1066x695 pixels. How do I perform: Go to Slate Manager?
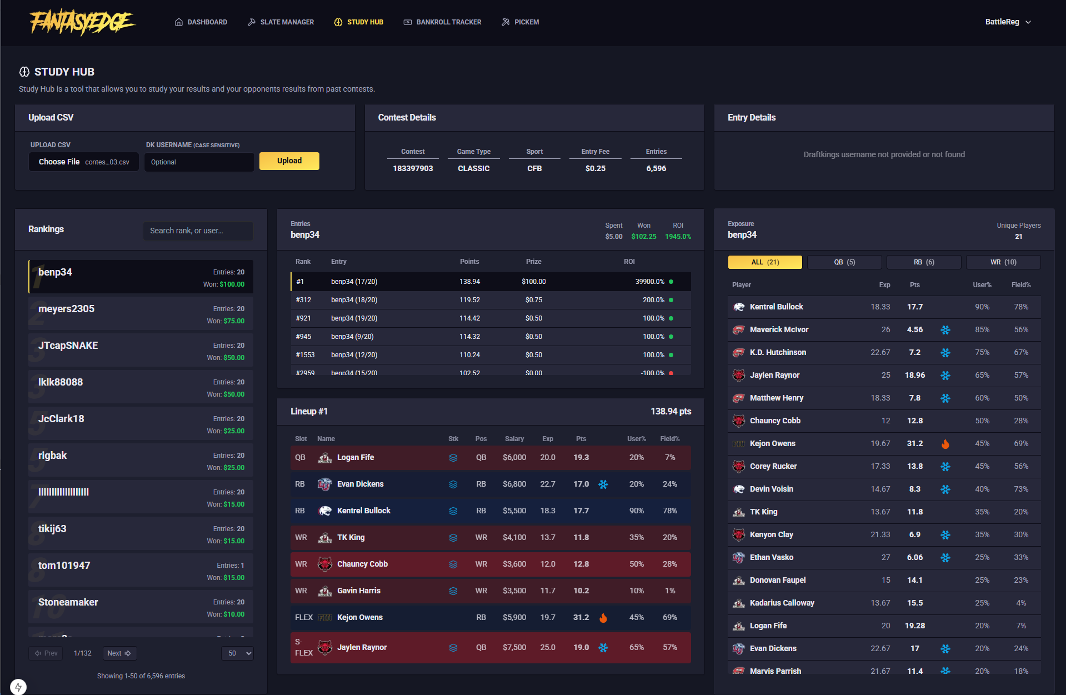281,22
